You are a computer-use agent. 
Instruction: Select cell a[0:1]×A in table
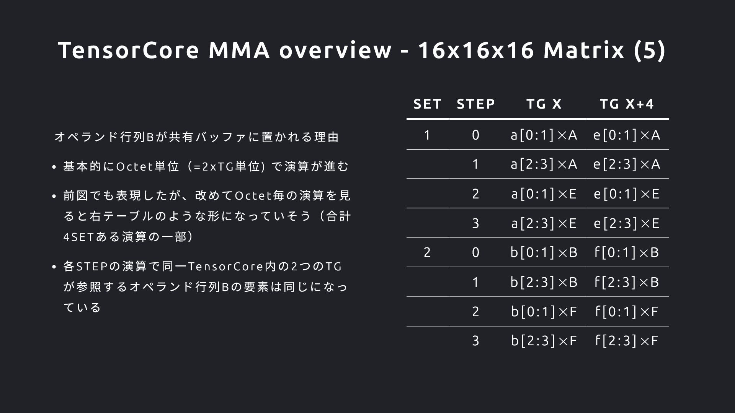544,135
